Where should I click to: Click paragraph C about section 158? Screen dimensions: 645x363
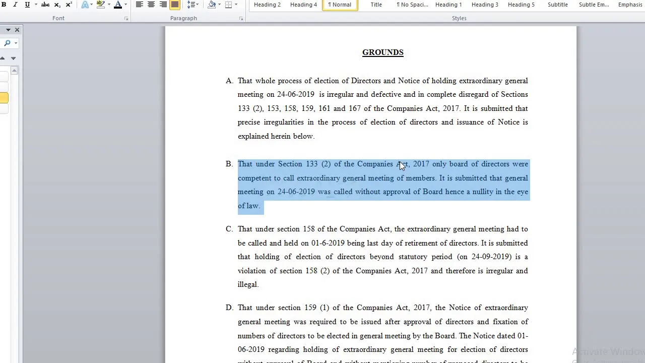point(382,257)
